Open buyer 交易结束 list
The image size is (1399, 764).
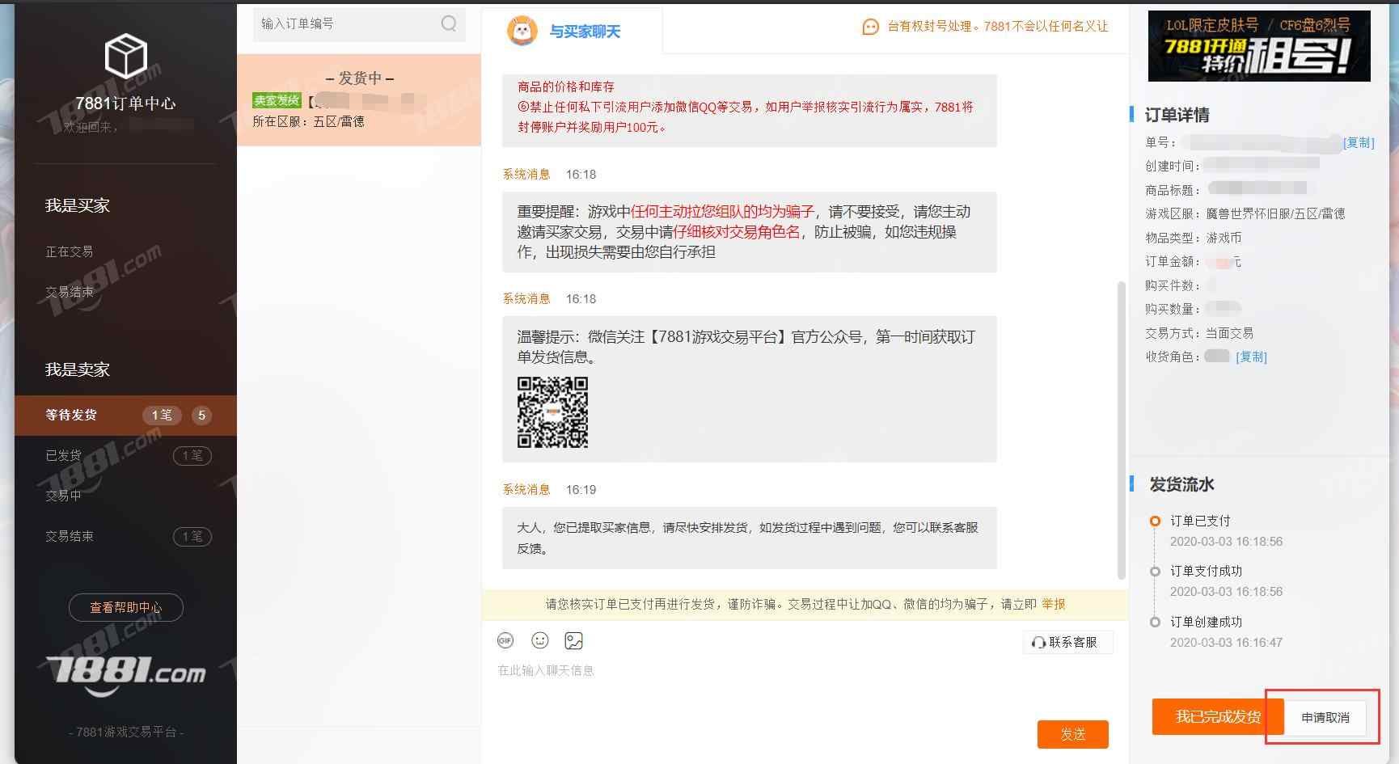pos(70,292)
